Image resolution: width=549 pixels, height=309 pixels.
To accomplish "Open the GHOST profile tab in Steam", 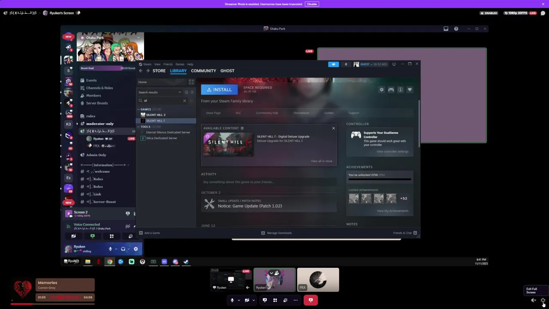I will 227,71.
